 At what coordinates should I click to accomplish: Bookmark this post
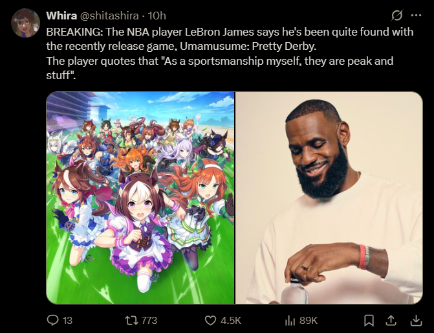369,321
